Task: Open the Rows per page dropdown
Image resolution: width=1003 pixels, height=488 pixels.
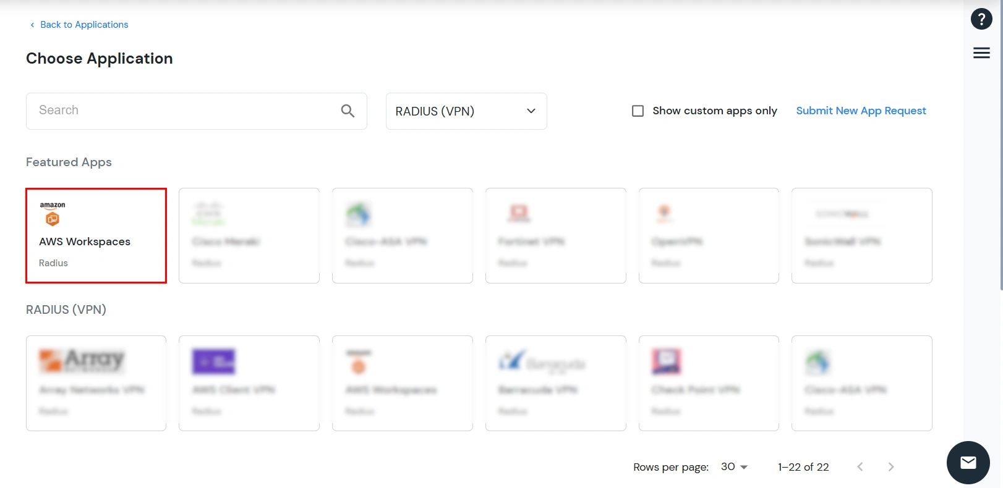Action: click(733, 467)
